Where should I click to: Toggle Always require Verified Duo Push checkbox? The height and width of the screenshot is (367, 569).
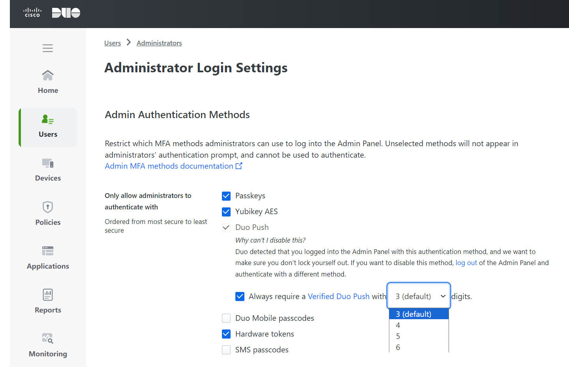(240, 296)
